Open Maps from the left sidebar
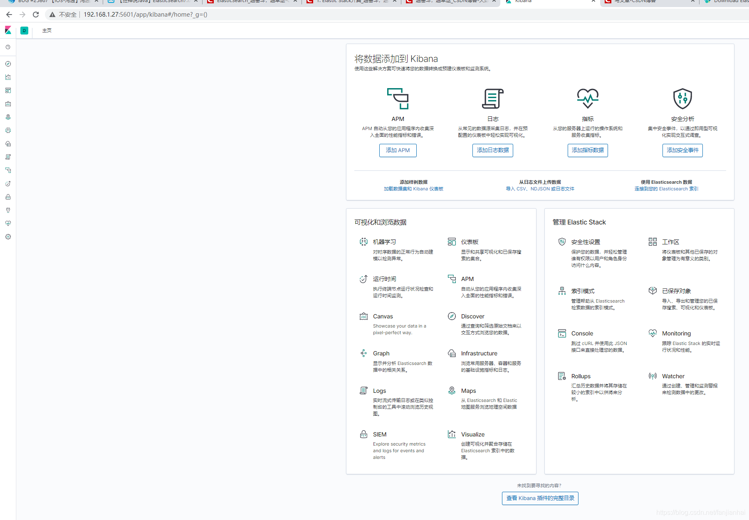 point(8,117)
